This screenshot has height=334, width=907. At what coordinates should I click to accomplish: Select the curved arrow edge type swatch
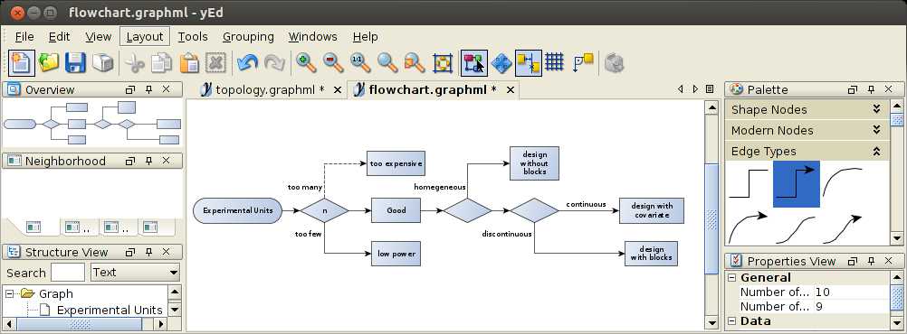pyautogui.click(x=748, y=227)
